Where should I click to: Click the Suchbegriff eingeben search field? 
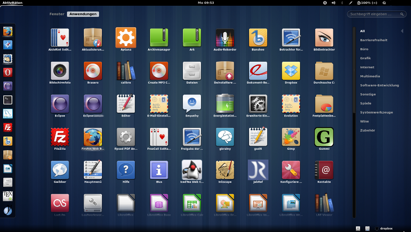click(376, 14)
